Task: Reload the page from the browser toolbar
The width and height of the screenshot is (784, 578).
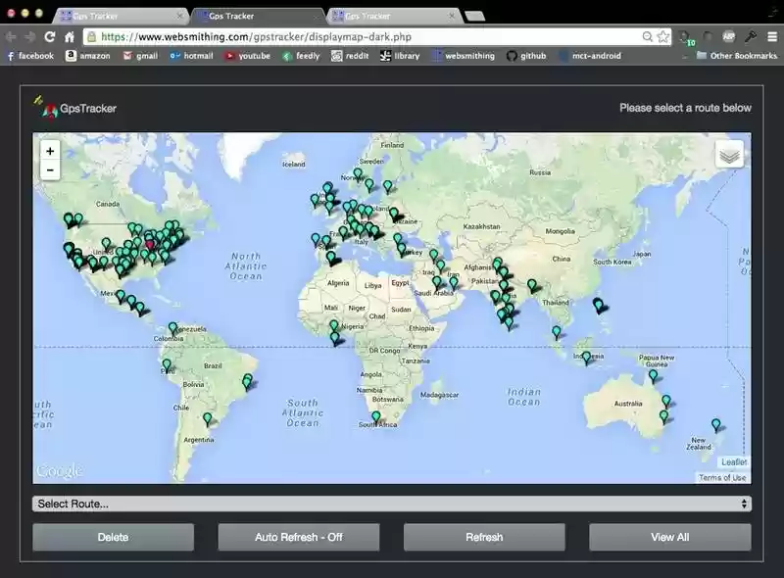Action: (x=49, y=36)
